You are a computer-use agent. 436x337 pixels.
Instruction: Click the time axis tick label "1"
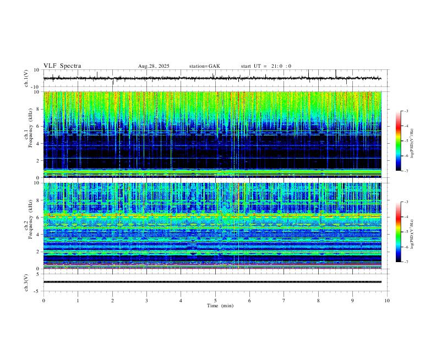[78, 301]
